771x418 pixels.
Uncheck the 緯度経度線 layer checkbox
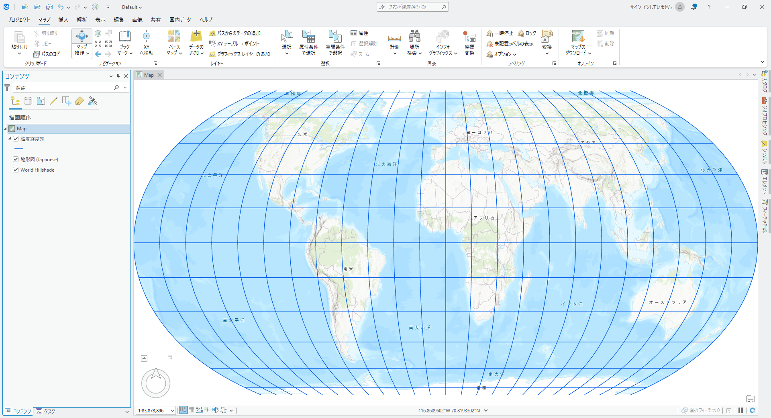16,139
